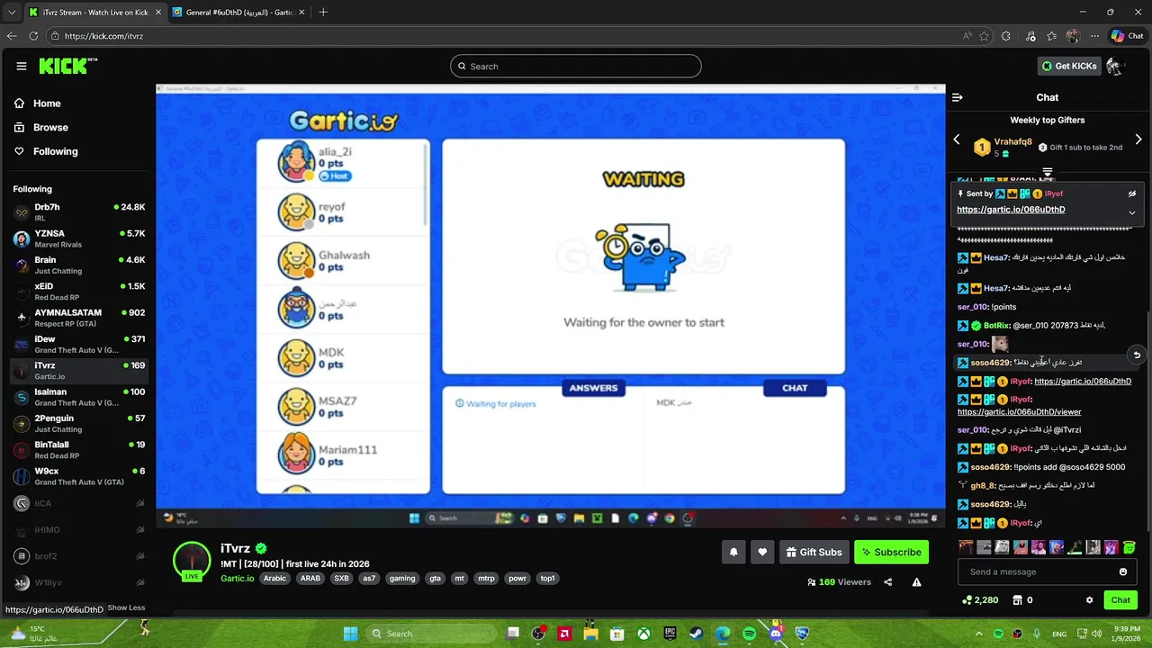
Task: Click the Gift Subs button
Action: click(x=814, y=552)
